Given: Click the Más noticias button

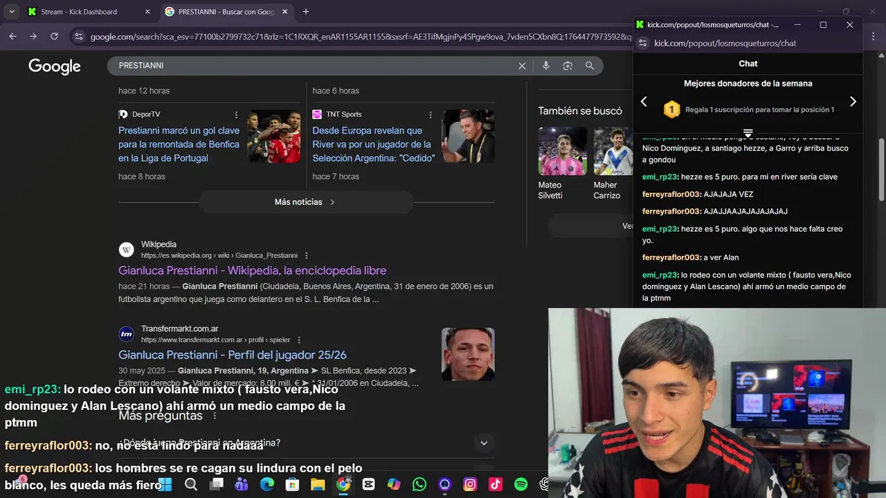Looking at the screenshot, I should tap(305, 202).
